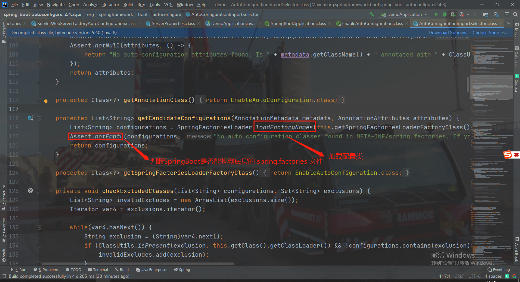Screen dimensions: 520x282
Task: Open the 6: Problems tool window
Action: pyautogui.click(x=46, y=270)
